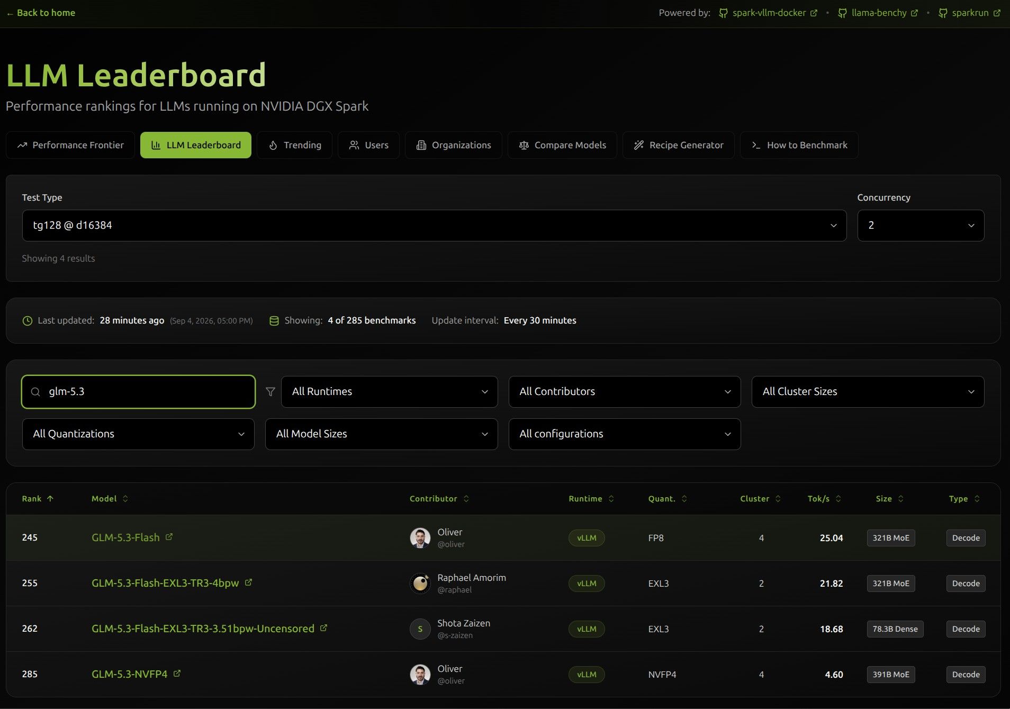Open the GLM-5.3-Flash model link
The width and height of the screenshot is (1010, 709).
point(125,538)
